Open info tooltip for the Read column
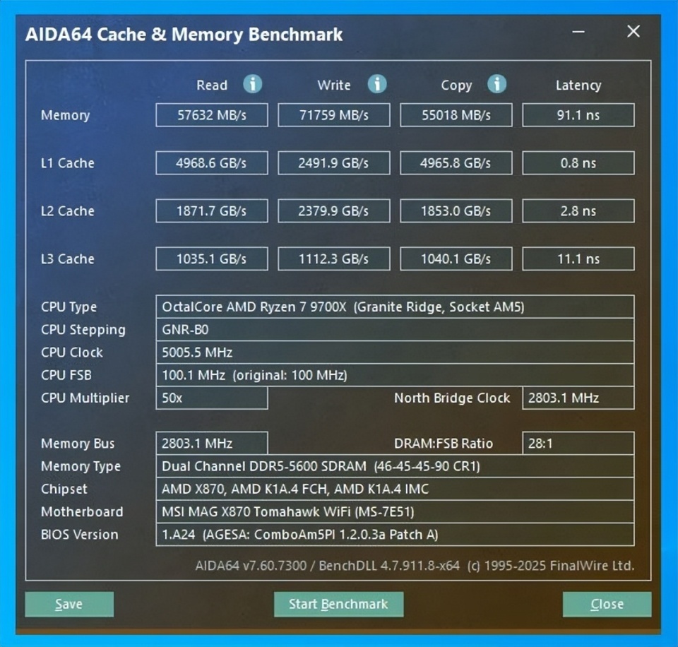The width and height of the screenshot is (678, 647). [252, 84]
